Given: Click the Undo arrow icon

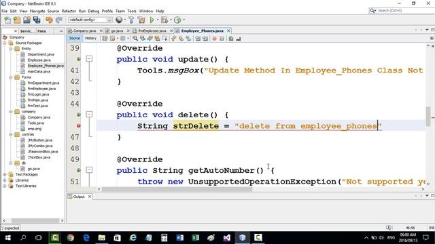Looking at the screenshot, I should pyautogui.click(x=49, y=20).
